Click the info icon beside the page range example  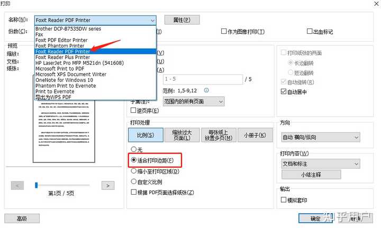[x=206, y=90]
